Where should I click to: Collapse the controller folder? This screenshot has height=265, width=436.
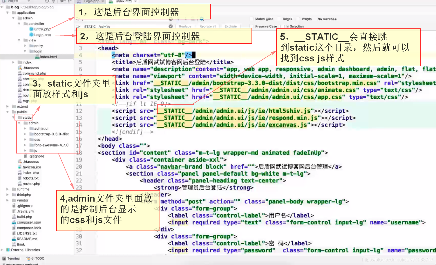(x=19, y=23)
